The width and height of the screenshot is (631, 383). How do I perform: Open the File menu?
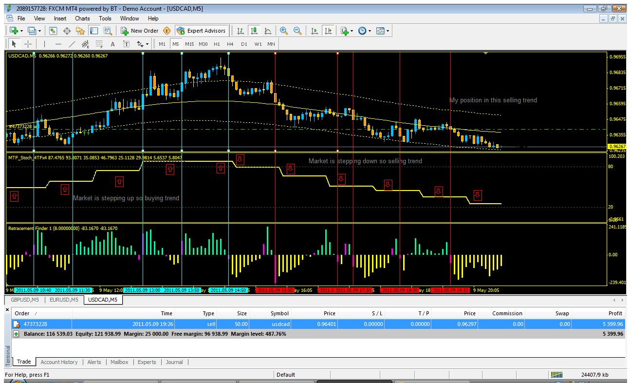point(21,19)
